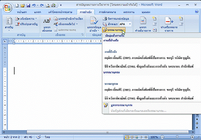Click the Save floppy disk icon
The image size is (201, 140).
point(28,5)
